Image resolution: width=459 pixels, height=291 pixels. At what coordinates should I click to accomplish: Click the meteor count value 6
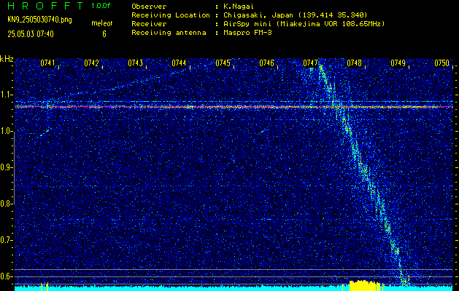pyautogui.click(x=104, y=34)
